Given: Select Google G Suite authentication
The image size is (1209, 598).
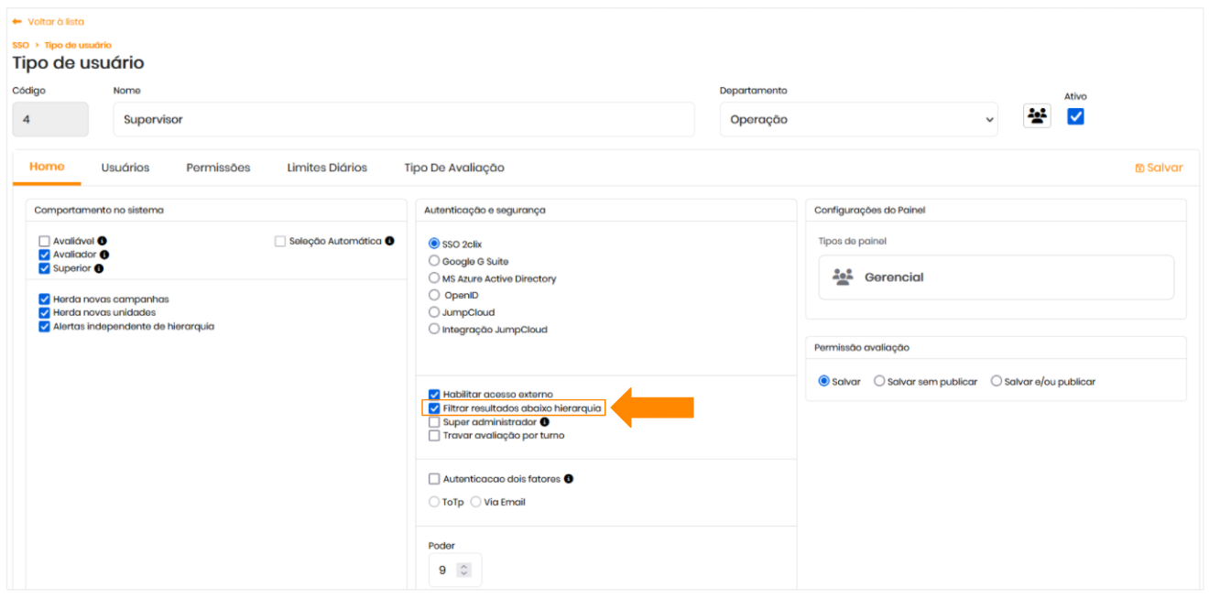Looking at the screenshot, I should tap(434, 261).
